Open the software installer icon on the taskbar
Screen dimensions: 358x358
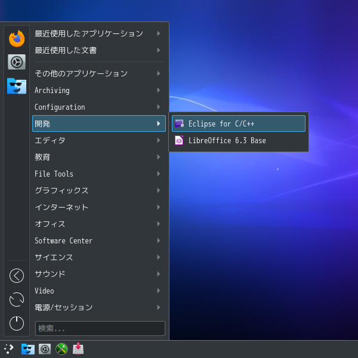(78, 349)
